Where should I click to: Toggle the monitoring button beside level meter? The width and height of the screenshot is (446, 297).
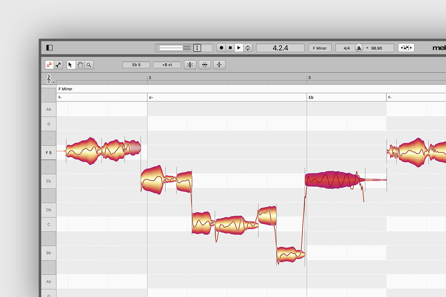(197, 48)
